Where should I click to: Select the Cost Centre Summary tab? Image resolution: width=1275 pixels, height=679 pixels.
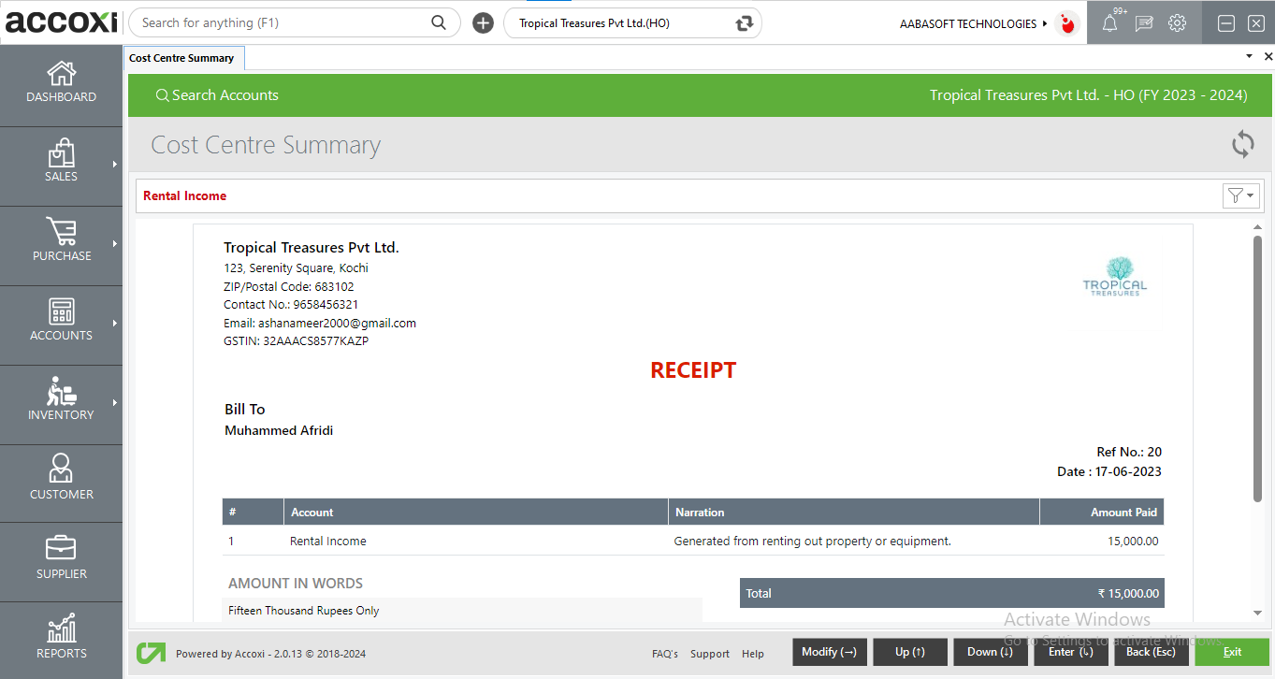(x=183, y=57)
